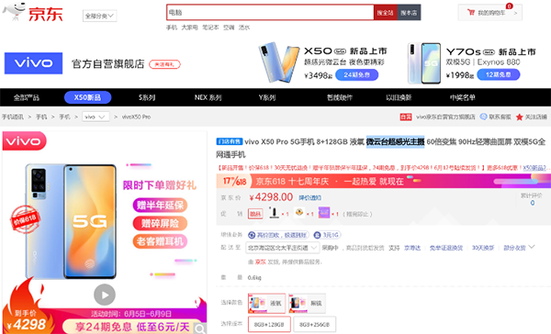This screenshot has height=334, width=551.
Task: Click the 联系客服 customer service icon
Action: pyautogui.click(x=484, y=117)
